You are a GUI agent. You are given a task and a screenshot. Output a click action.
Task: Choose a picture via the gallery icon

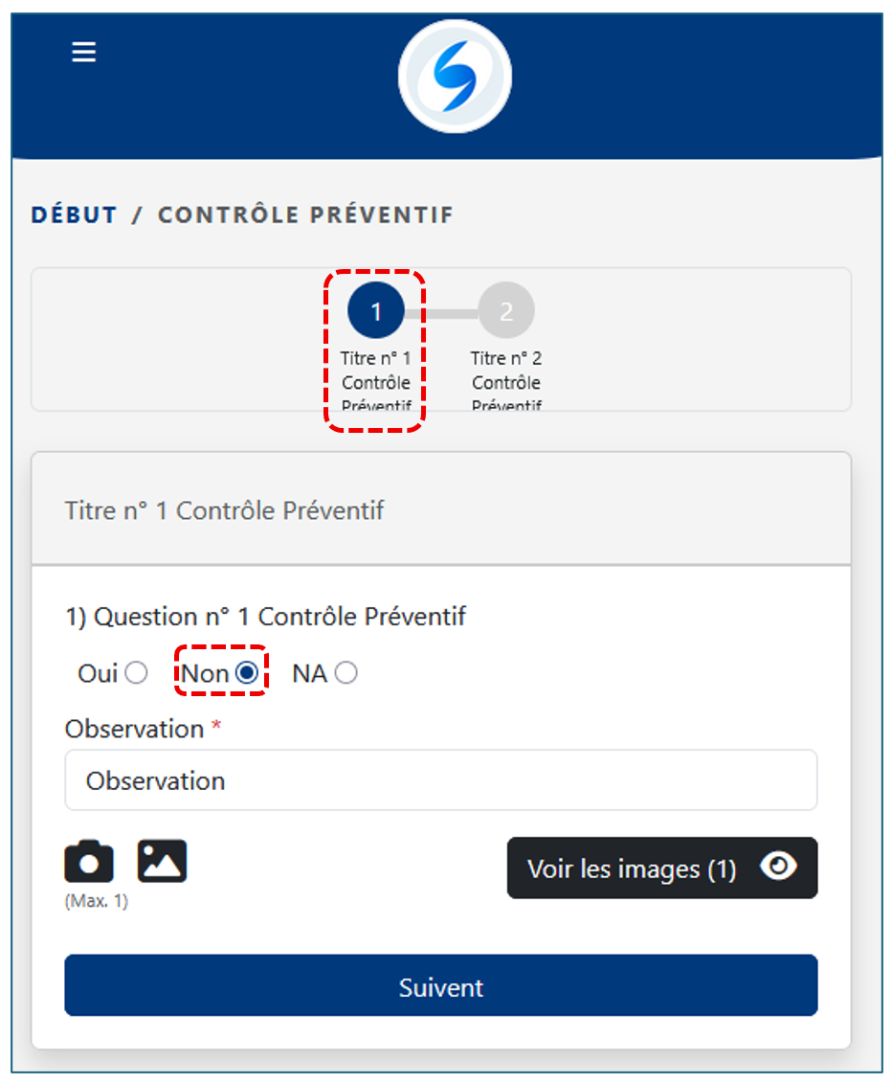(162, 862)
